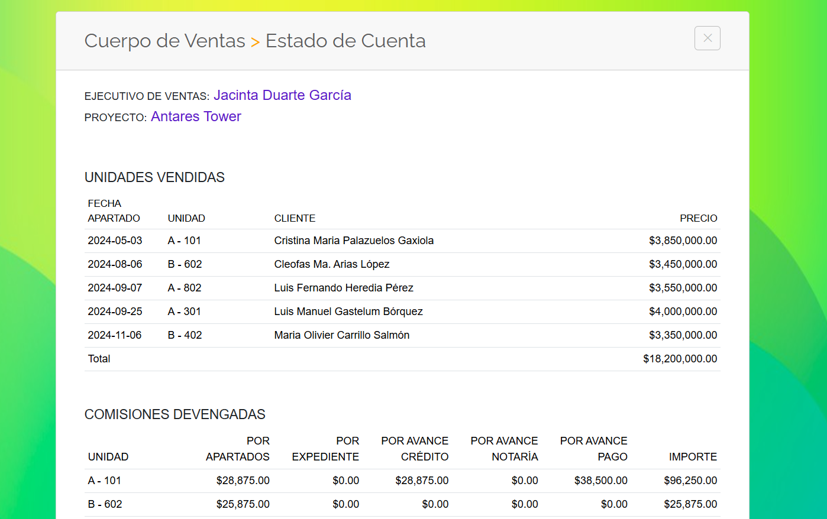Viewport: 827px width, 519px height.
Task: Open the Antares Tower project link
Action: point(196,116)
